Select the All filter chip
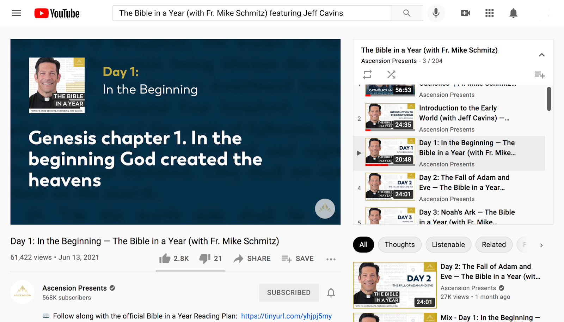The height and width of the screenshot is (322, 564). tap(363, 244)
